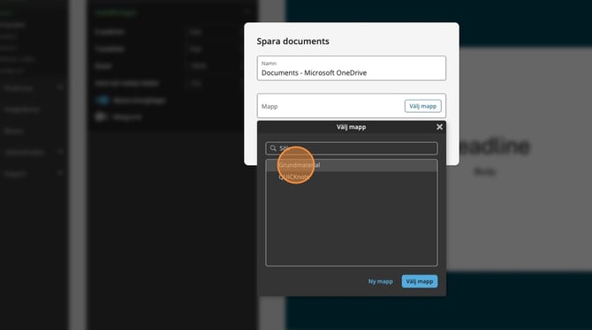Close the Välj mapp folder picker

click(x=439, y=127)
